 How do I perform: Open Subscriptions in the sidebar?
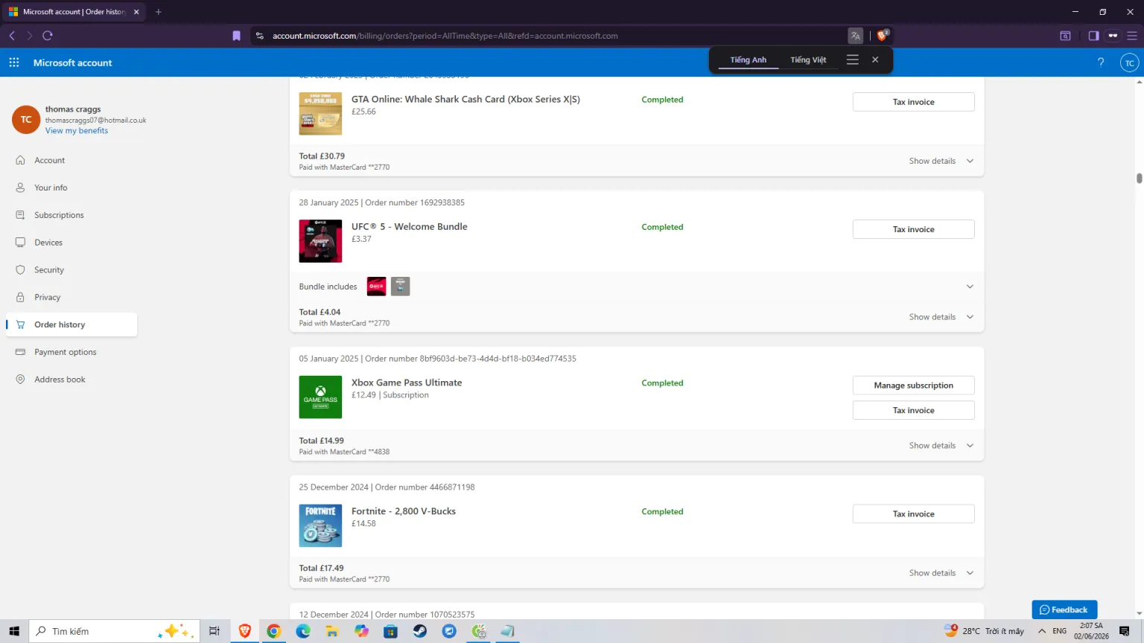click(71, 215)
